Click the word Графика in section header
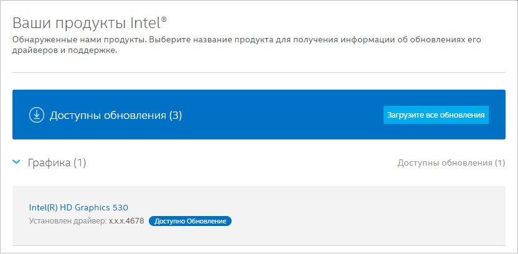Viewport: 518px width, 254px height. tap(49, 163)
